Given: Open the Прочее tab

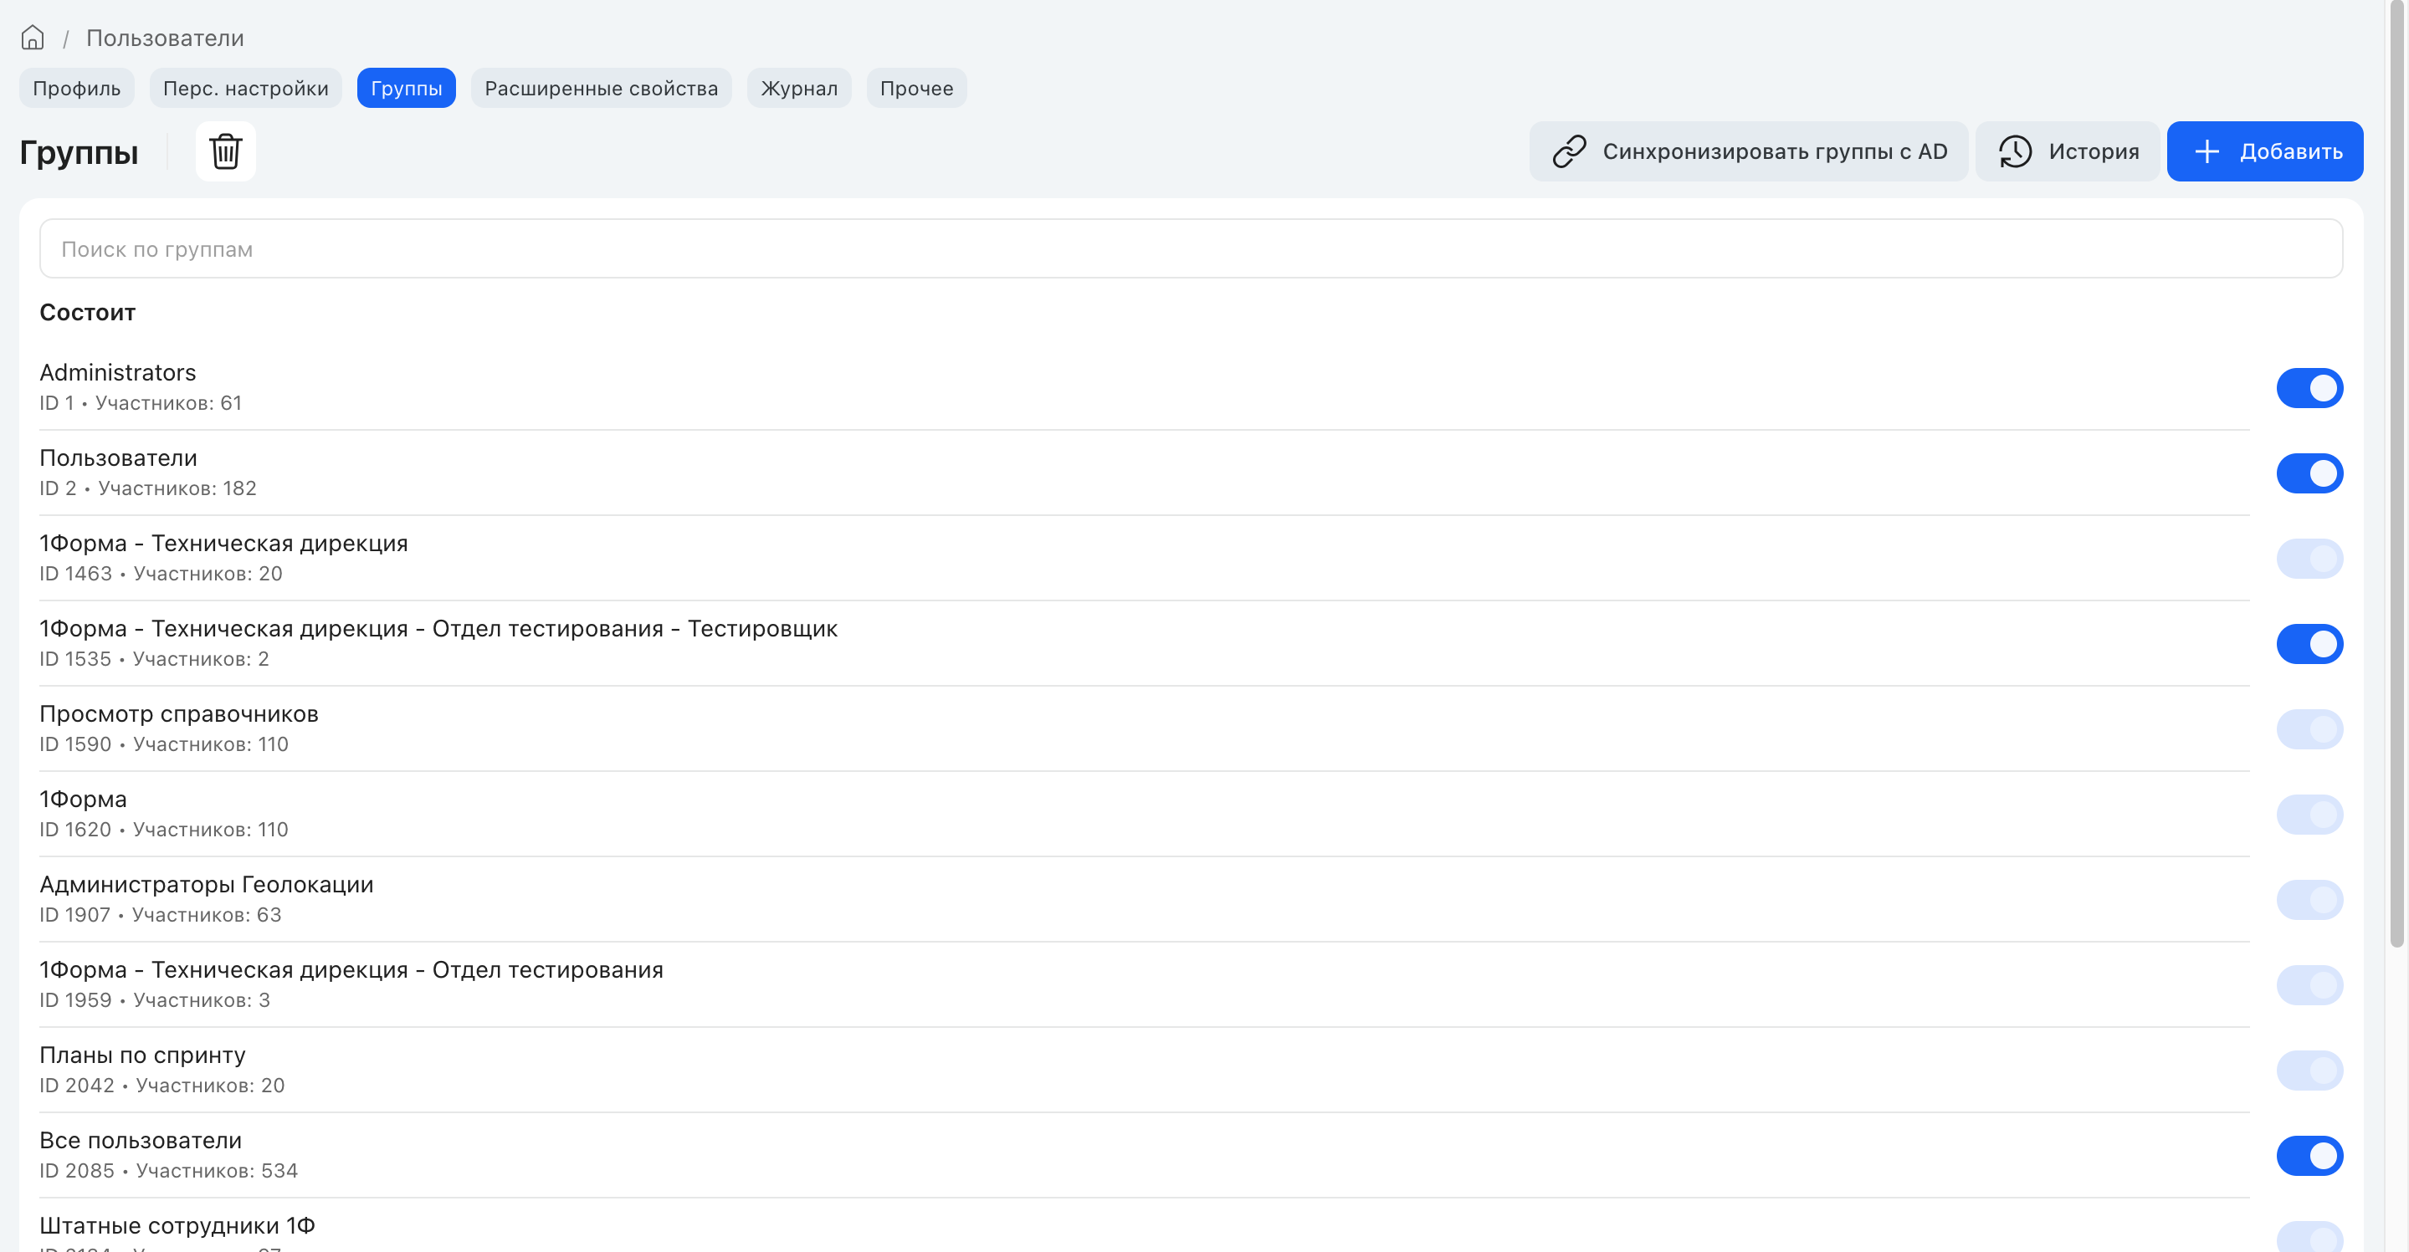Looking at the screenshot, I should tap(916, 88).
